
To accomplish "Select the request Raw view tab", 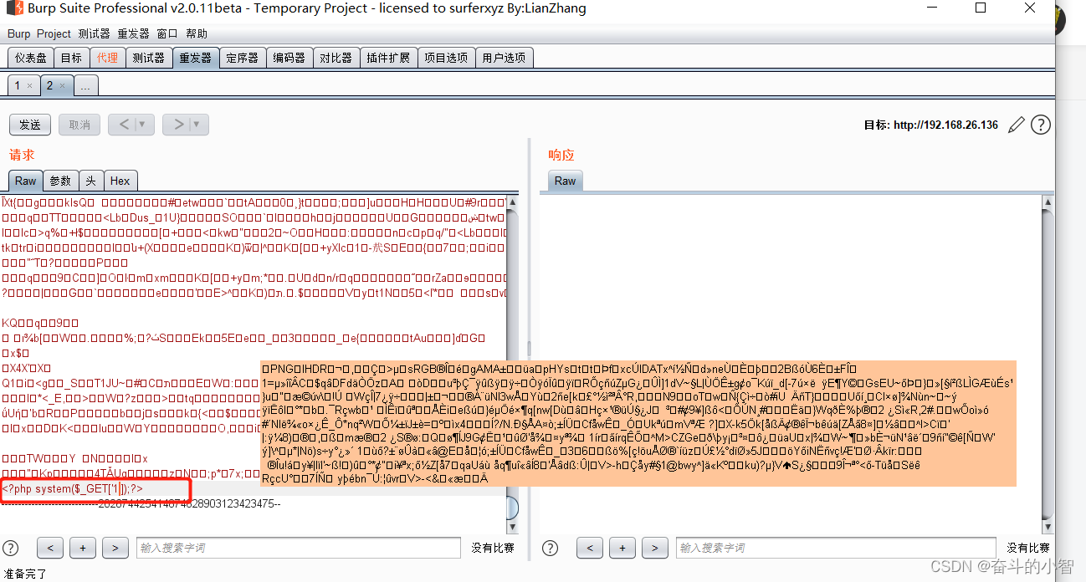I will (26, 181).
